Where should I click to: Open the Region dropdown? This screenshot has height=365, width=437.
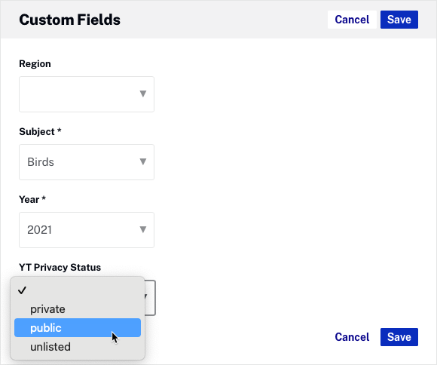pos(87,94)
